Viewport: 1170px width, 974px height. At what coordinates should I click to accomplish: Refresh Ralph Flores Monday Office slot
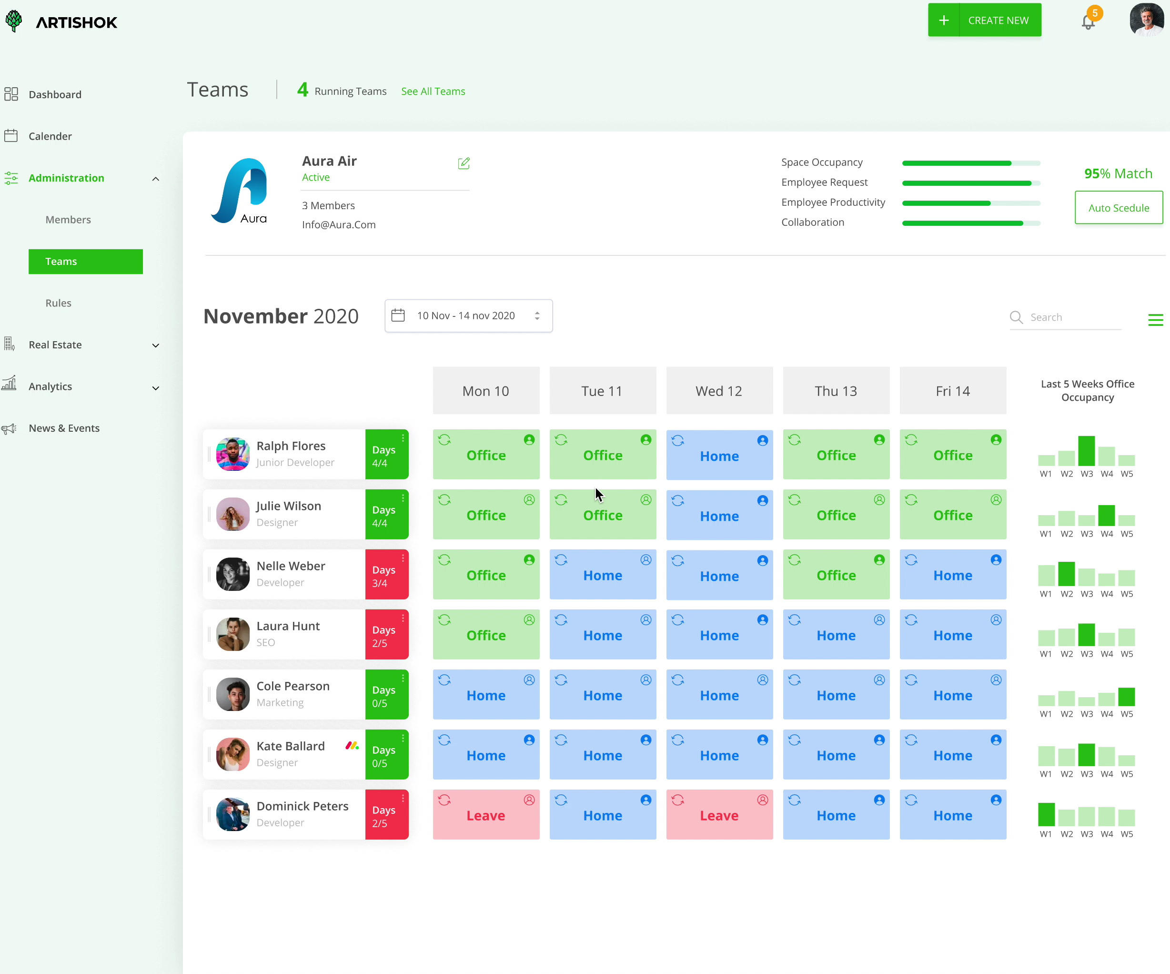pos(444,440)
